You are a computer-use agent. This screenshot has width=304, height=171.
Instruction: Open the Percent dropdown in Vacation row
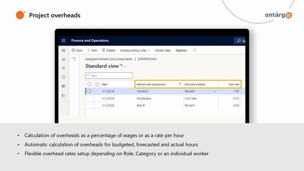215,91
